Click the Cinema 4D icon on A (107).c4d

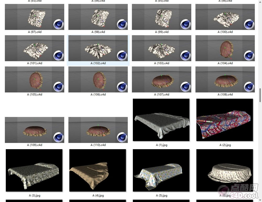pyautogui.click(x=186, y=87)
